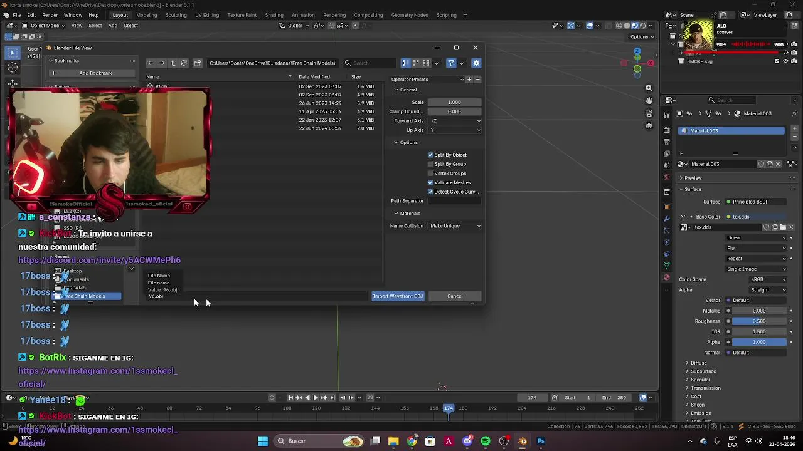Open Operator Presets dropdown
The image size is (803, 451).
(x=427, y=80)
